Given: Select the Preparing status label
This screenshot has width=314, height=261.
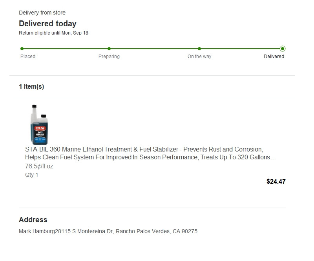Looking at the screenshot, I should point(109,57).
